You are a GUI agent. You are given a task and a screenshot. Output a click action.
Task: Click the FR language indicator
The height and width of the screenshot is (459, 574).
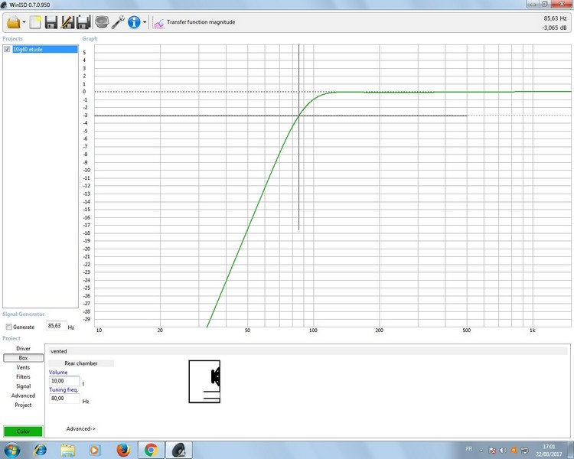[x=469, y=449]
